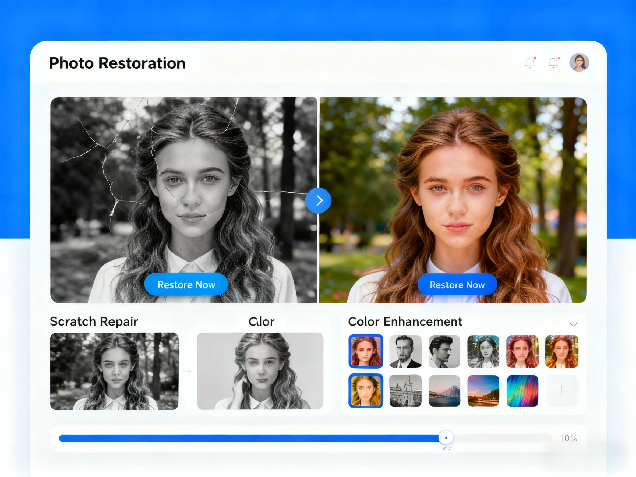Click the plus icon between Scratch Repair and Color previews
Screen dimensions: 636x477
188,371
